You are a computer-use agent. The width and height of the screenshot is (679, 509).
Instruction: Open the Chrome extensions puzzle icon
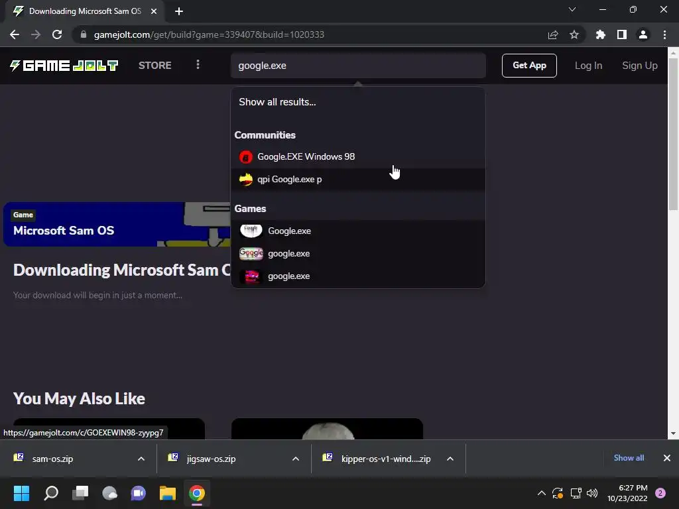pyautogui.click(x=601, y=34)
